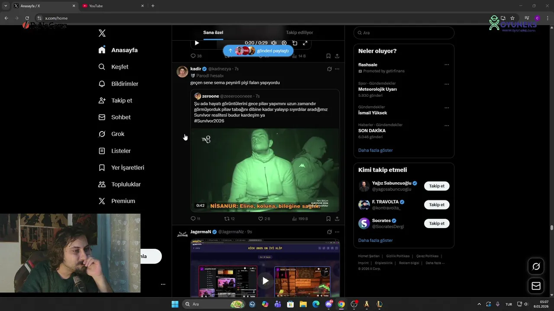554x311 pixels.
Task: Play JagermaN's Kick 2025 clip video
Action: 265,281
